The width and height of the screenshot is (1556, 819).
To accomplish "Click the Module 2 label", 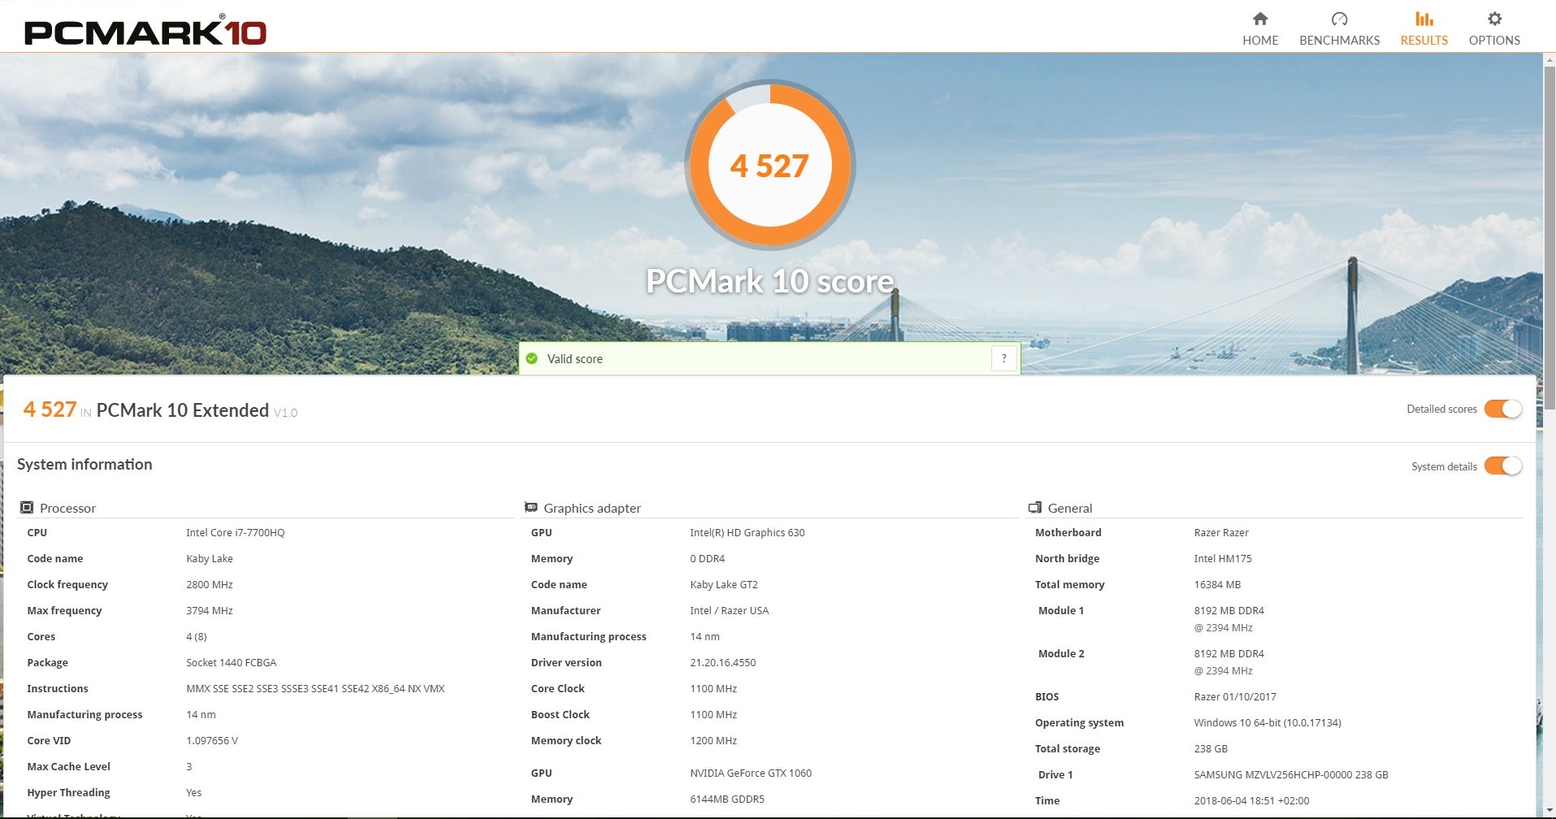I will (x=1060, y=653).
